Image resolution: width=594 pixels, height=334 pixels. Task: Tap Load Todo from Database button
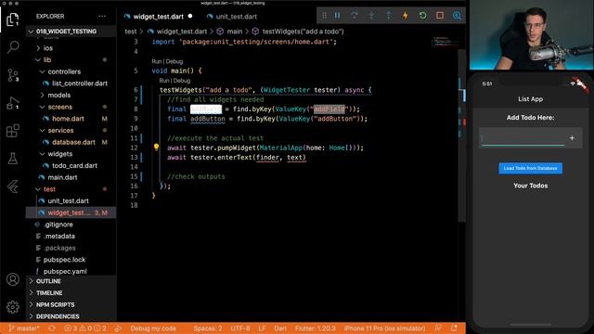pyautogui.click(x=530, y=168)
